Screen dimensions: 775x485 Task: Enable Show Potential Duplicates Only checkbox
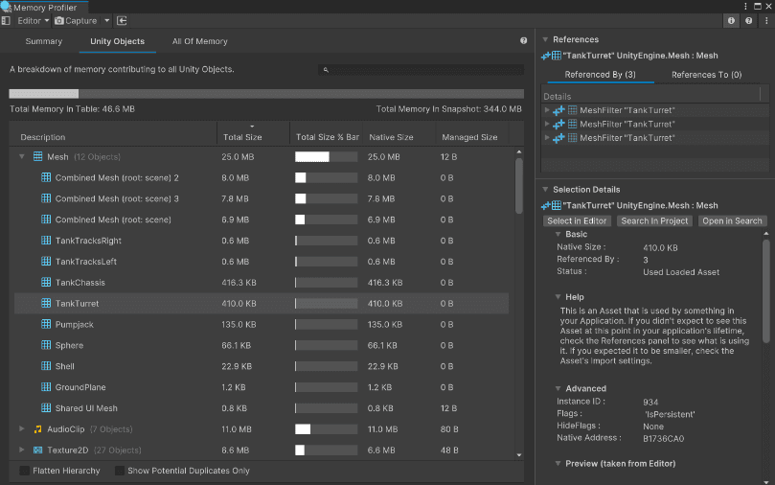(119, 471)
